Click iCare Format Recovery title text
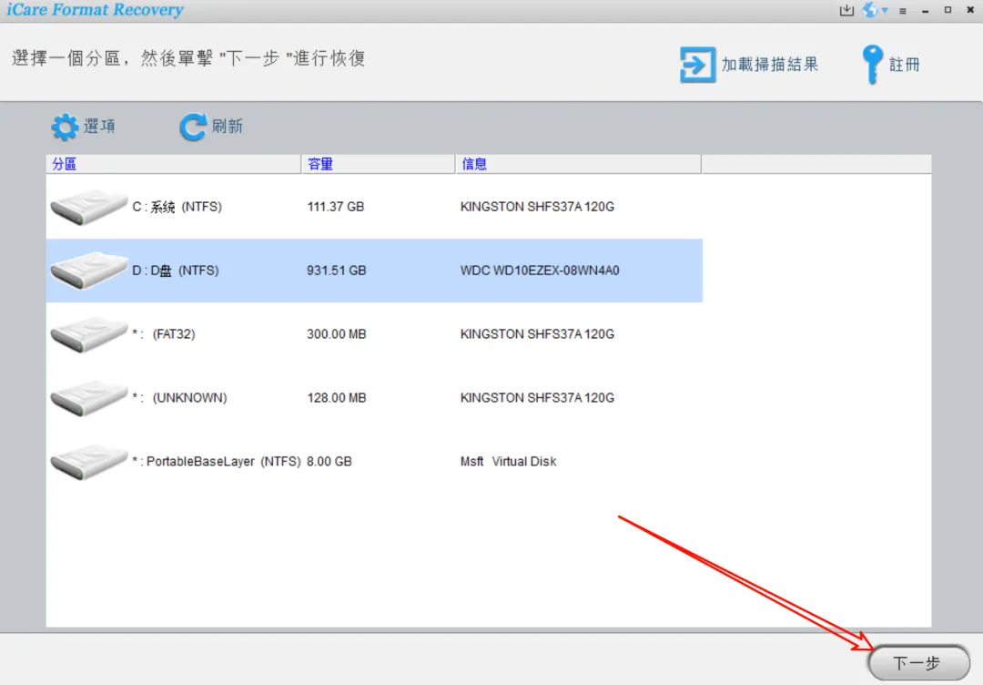The width and height of the screenshot is (983, 685). [95, 10]
